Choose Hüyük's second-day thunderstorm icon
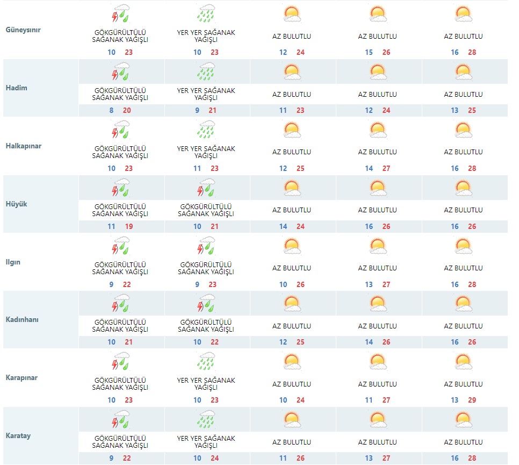 (x=206, y=188)
